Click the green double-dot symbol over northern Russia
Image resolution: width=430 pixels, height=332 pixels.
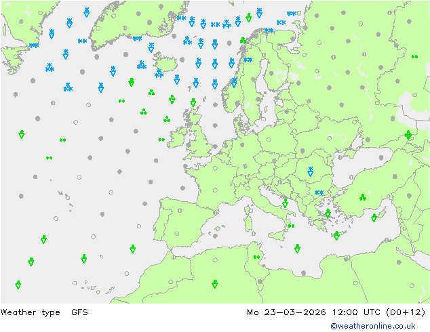(414, 57)
